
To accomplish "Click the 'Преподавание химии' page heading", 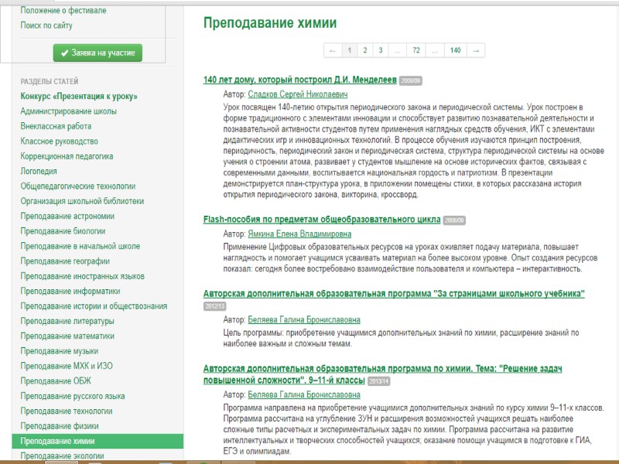I will (x=270, y=23).
